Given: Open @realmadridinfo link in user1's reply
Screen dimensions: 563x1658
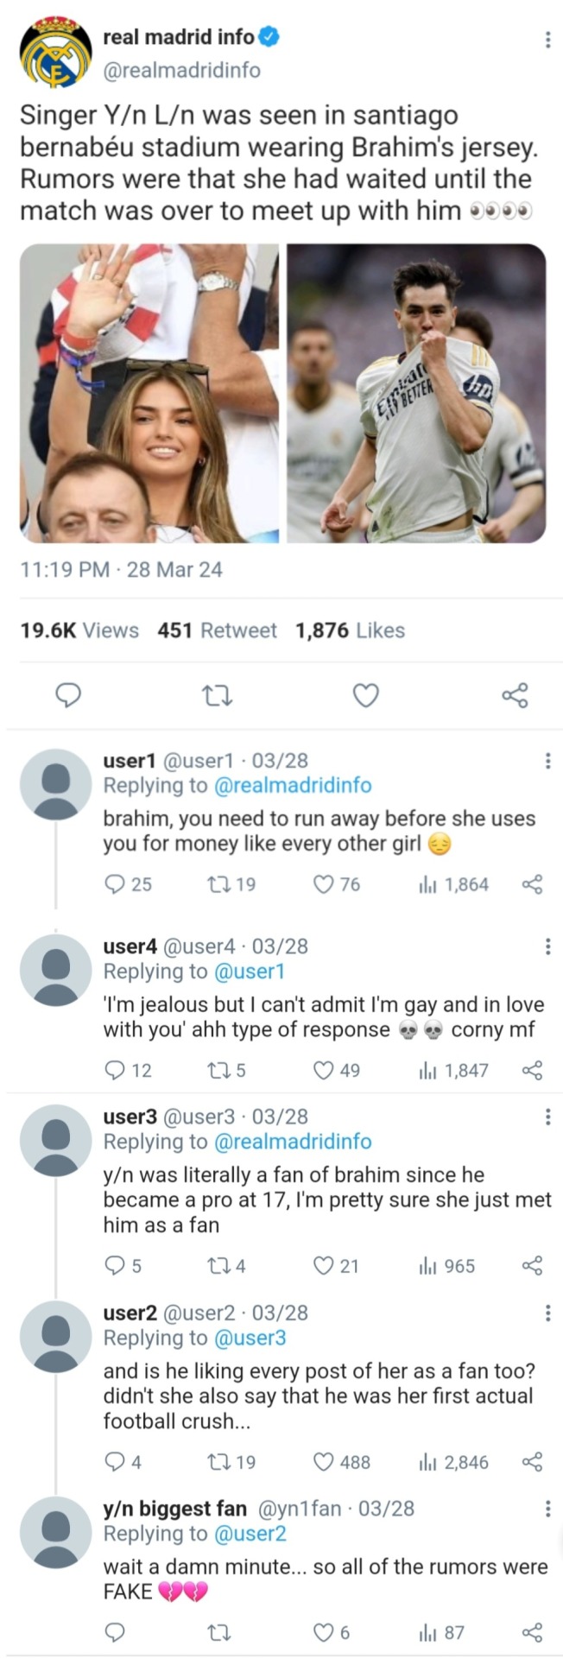Looking at the screenshot, I should coord(292,786).
